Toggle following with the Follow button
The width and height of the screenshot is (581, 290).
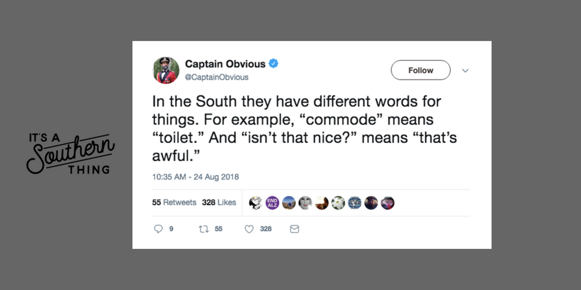(x=420, y=70)
